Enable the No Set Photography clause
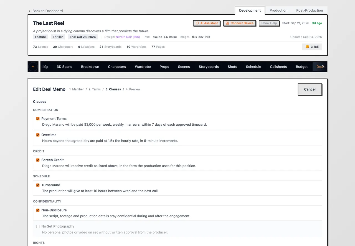 pyautogui.click(x=38, y=226)
